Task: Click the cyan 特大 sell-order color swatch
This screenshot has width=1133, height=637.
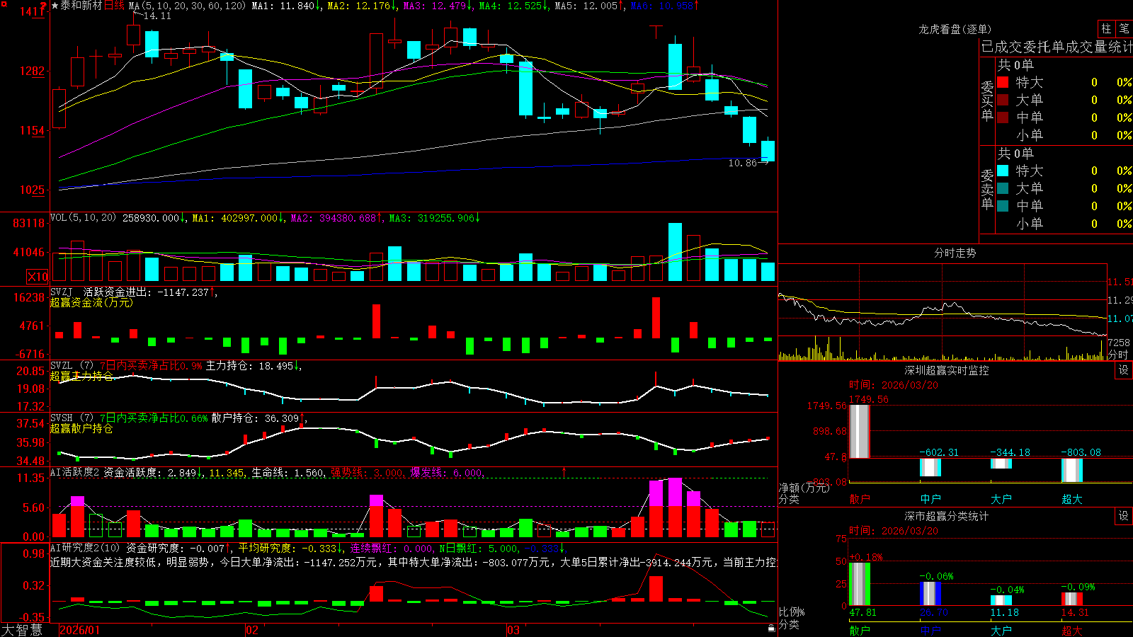Action: click(x=1003, y=171)
